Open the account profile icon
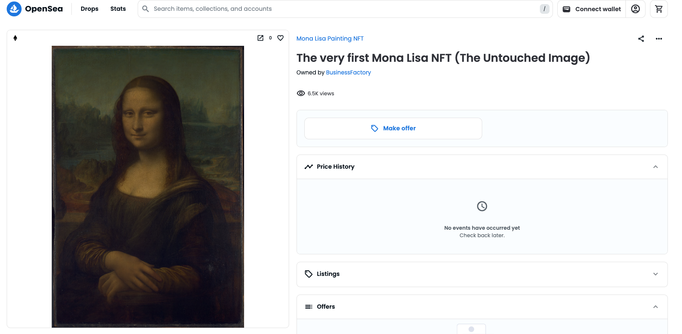 [x=635, y=9]
